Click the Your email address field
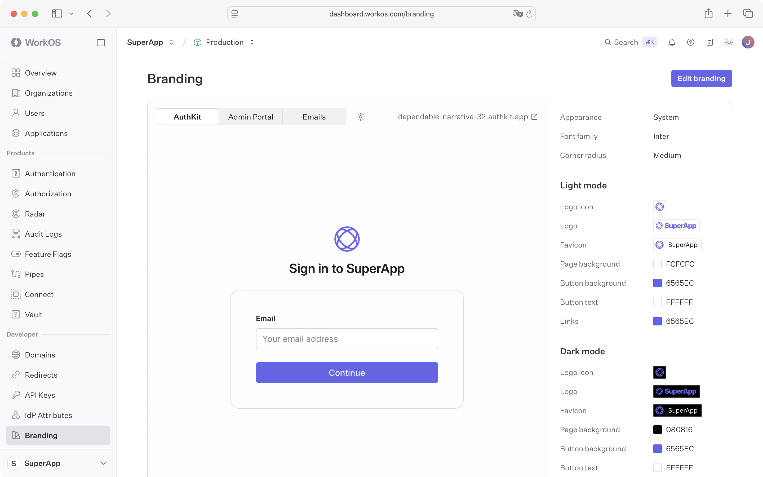Image resolution: width=763 pixels, height=477 pixels. [x=347, y=338]
